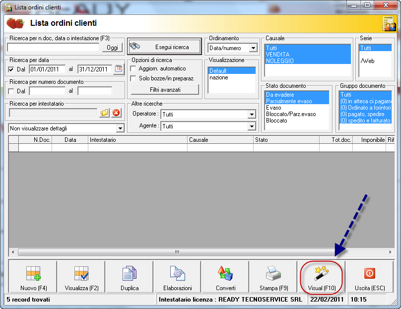
Task: Click the start date field 01/01/2011
Action: point(47,69)
